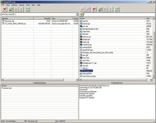Click the joan&UAC.jpg image icon

81,50
